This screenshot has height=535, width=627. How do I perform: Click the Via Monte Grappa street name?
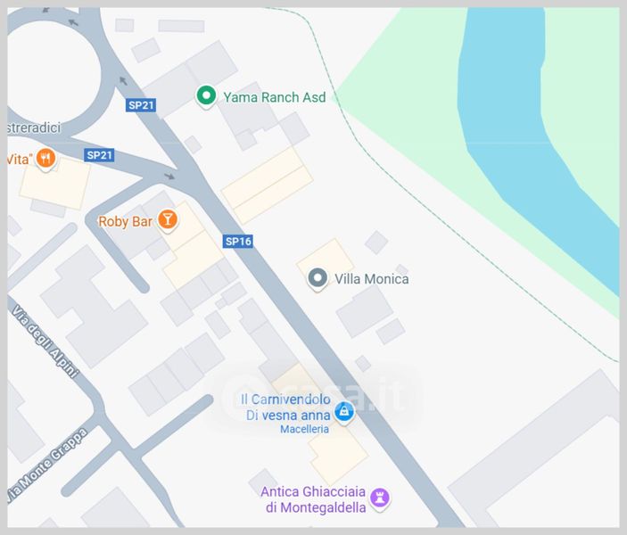click(46, 465)
